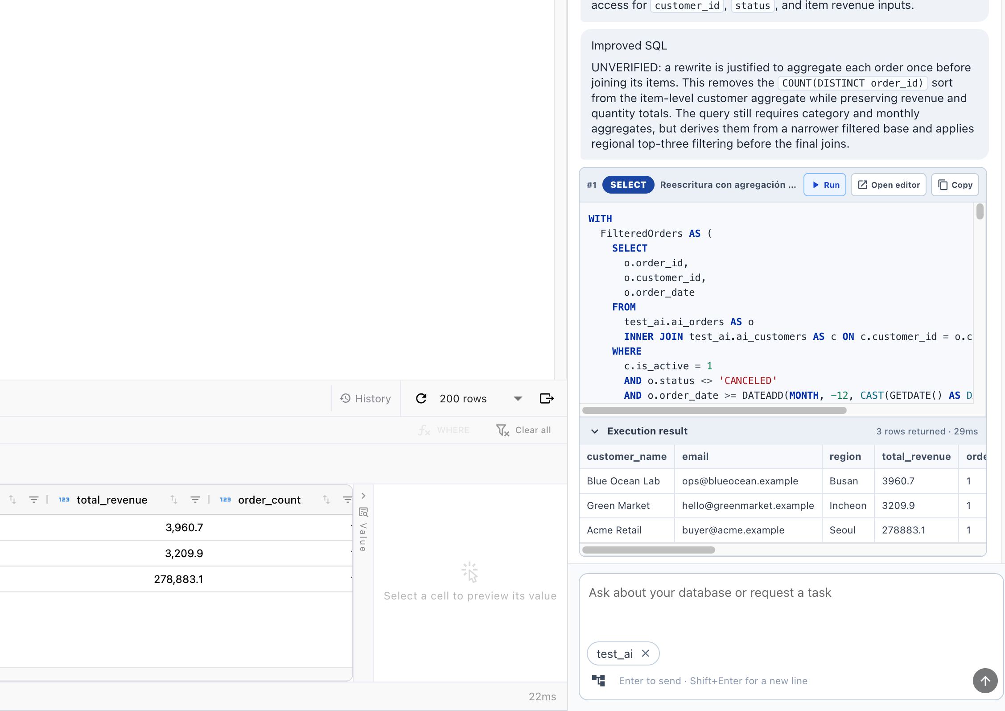Click the email column header
1005x711 pixels.
point(748,456)
